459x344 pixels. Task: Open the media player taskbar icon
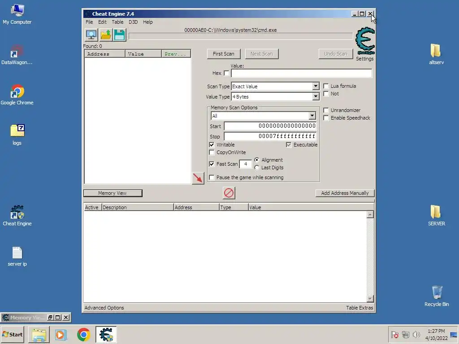tap(61, 334)
